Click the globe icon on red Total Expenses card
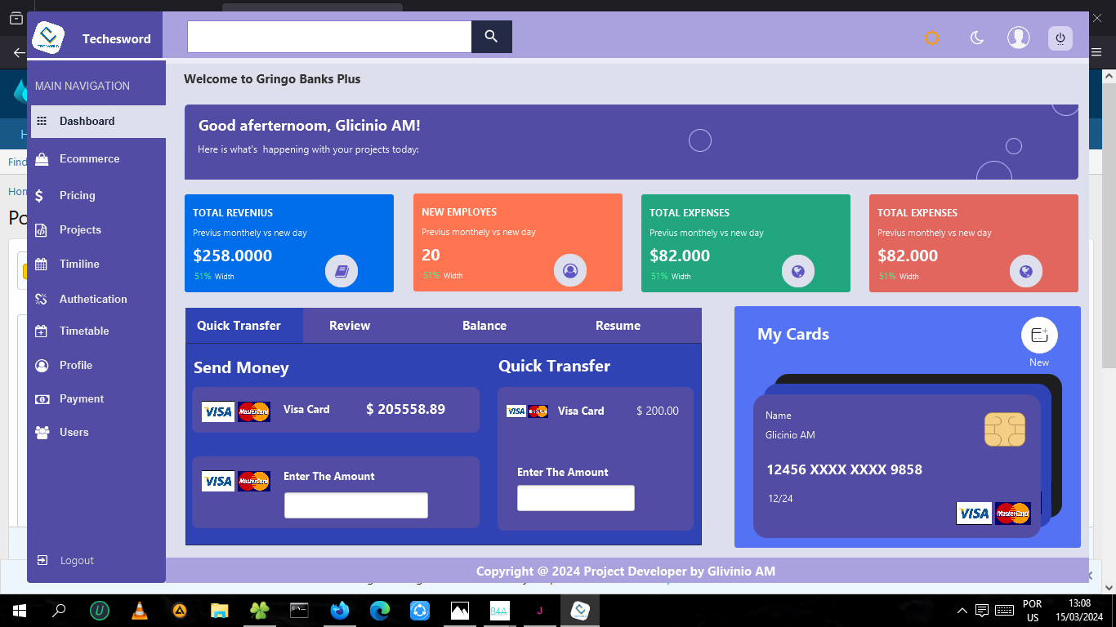Image resolution: width=1116 pixels, height=627 pixels. click(x=1026, y=271)
